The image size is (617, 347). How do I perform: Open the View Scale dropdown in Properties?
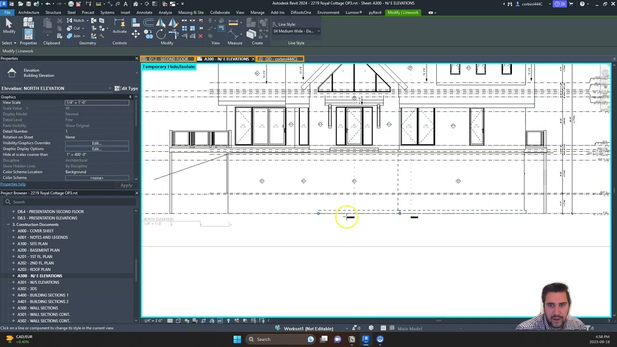click(x=97, y=102)
